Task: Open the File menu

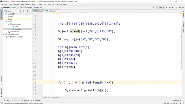Action: pyautogui.click(x=2, y=4)
